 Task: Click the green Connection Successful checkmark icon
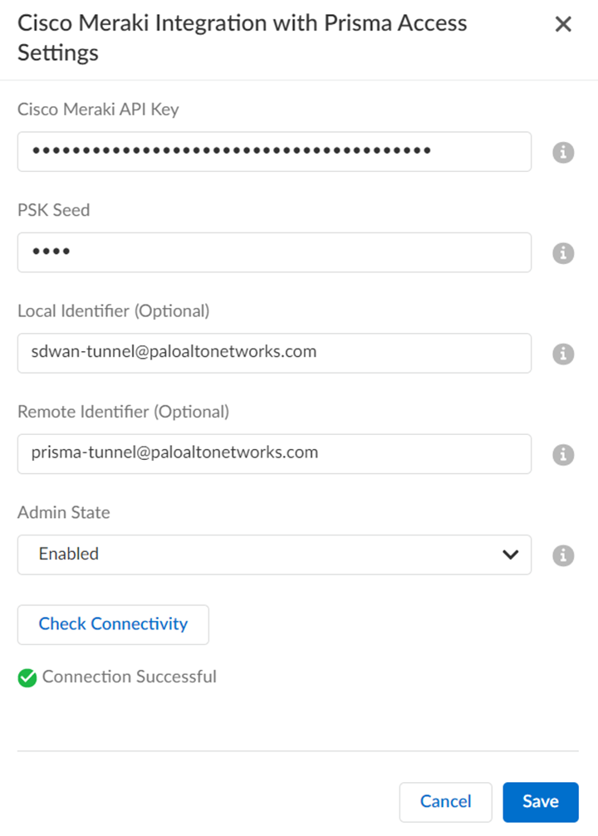[26, 677]
